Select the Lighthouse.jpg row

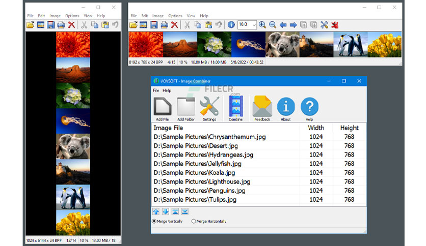pos(259,181)
